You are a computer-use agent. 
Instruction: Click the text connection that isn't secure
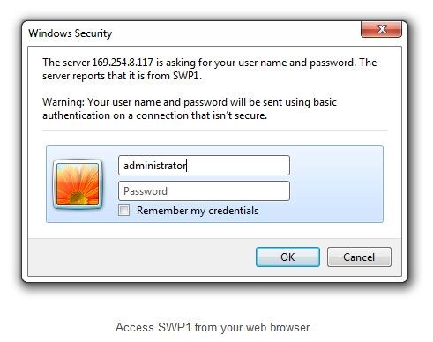coord(202,115)
